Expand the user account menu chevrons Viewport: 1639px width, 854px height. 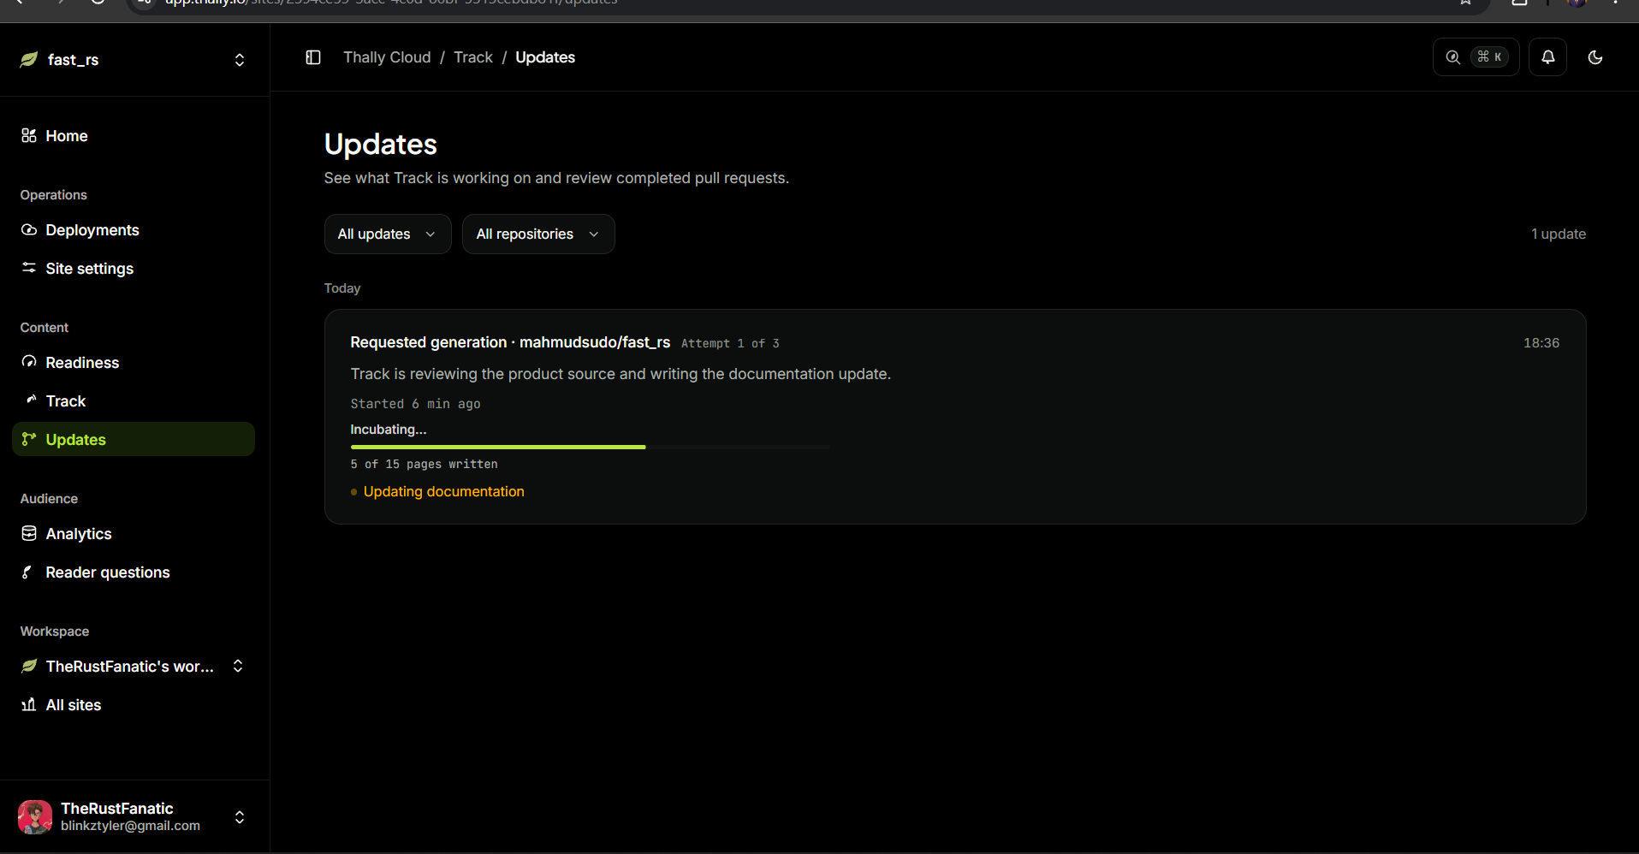(x=240, y=817)
